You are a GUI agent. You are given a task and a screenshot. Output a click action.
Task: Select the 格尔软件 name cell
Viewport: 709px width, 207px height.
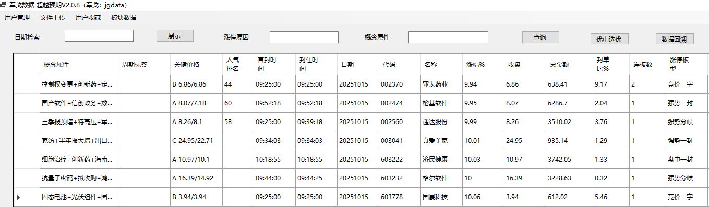(x=442, y=178)
